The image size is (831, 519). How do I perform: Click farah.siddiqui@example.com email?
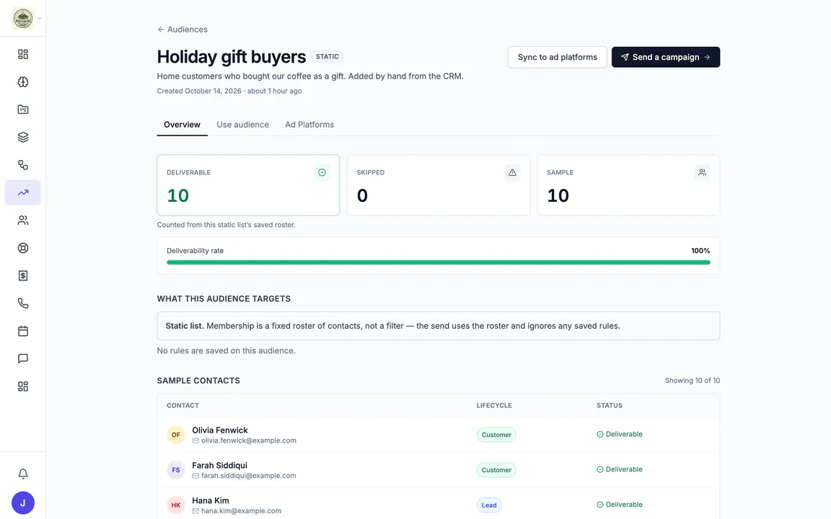(x=249, y=476)
